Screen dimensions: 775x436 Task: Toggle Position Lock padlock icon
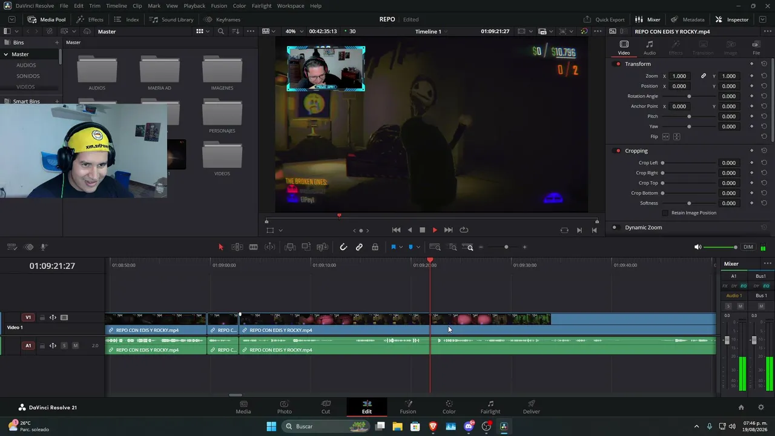tap(375, 247)
